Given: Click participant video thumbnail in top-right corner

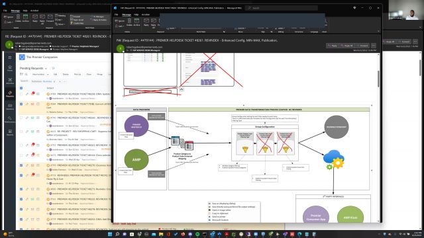Looking at the screenshot, I should click(x=406, y=10).
